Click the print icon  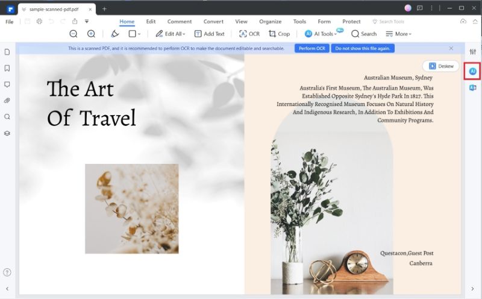point(39,22)
